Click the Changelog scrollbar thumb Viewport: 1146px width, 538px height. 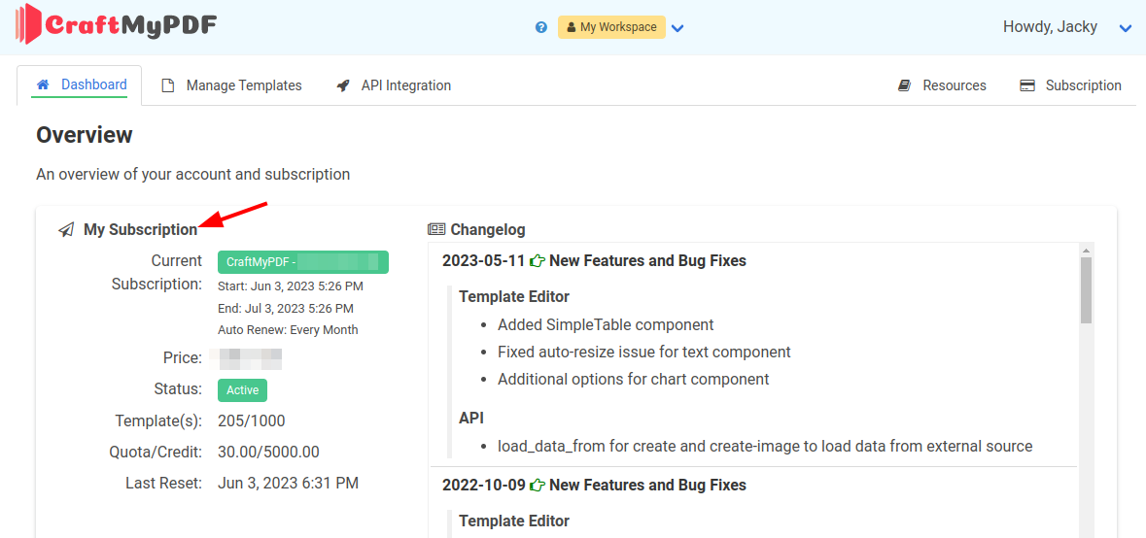(1086, 289)
